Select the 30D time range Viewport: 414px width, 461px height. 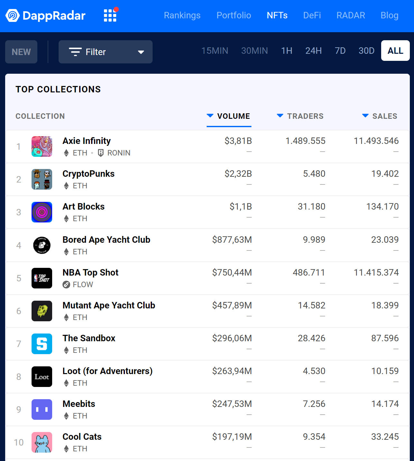(x=367, y=51)
